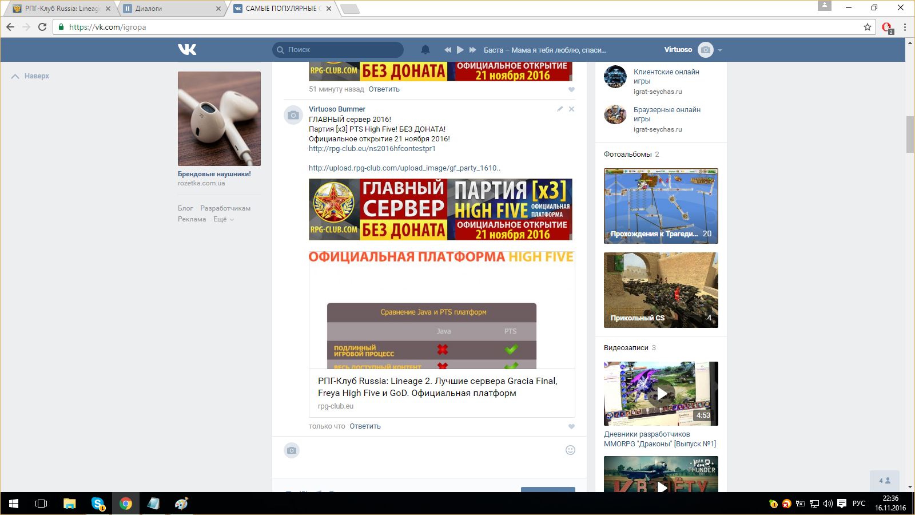
Task: Bookmark this page with star icon
Action: 868,27
